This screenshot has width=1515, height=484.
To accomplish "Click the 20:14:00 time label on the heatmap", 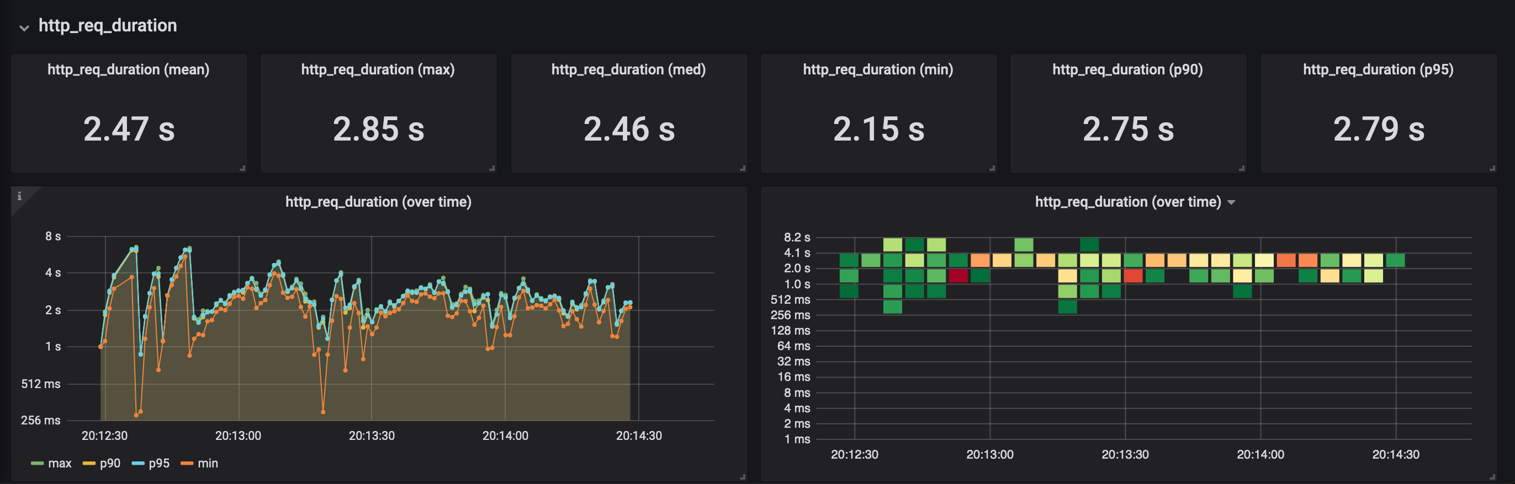I will (x=1260, y=455).
